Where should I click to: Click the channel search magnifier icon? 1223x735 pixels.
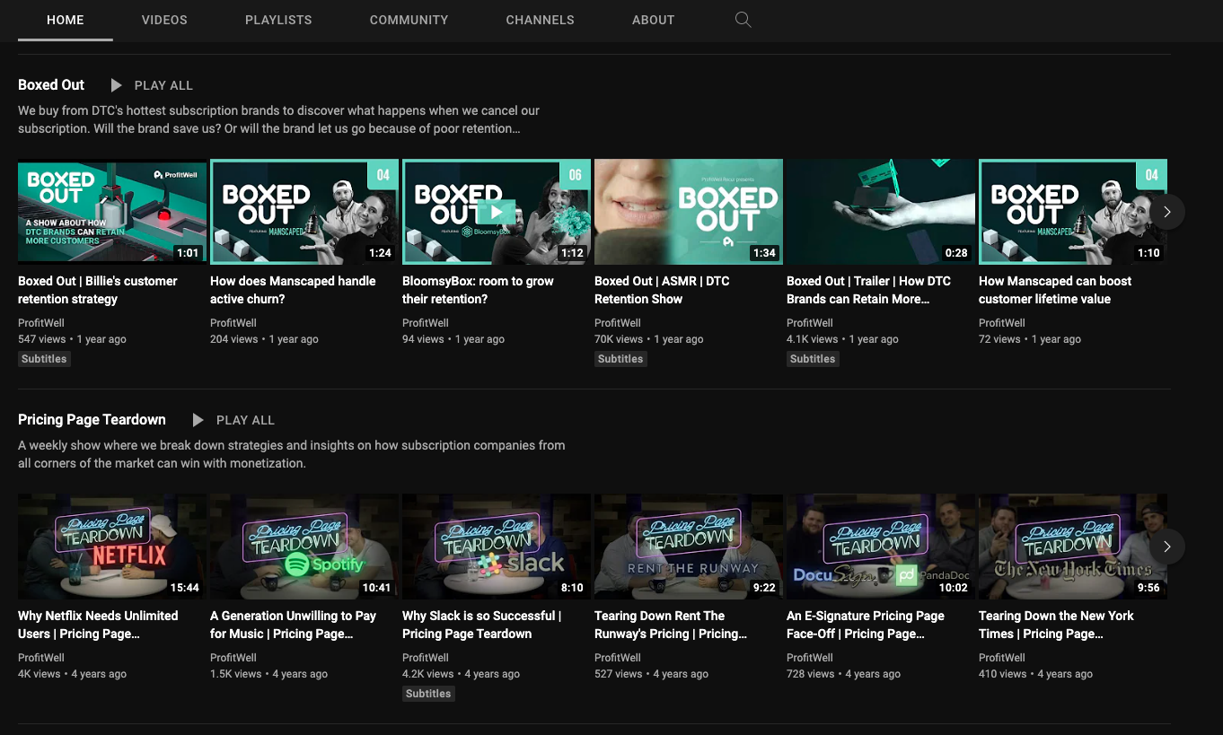pos(743,20)
